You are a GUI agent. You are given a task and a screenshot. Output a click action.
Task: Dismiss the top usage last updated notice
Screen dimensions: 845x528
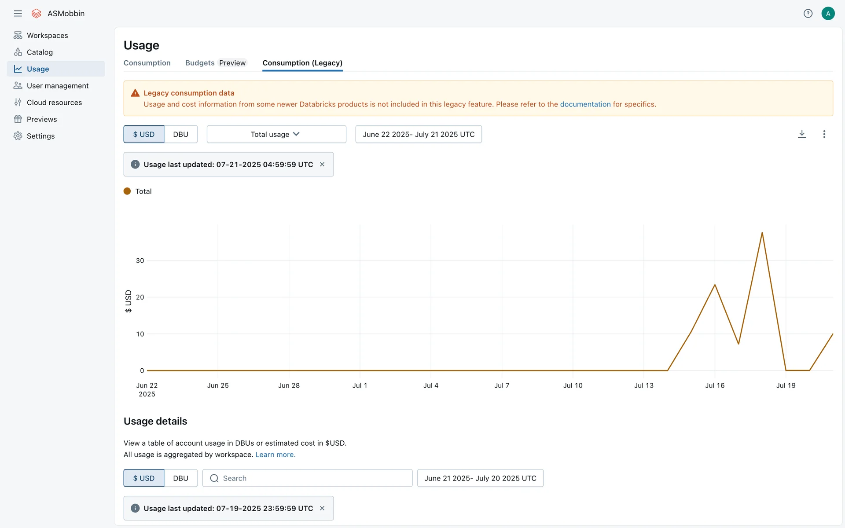(x=322, y=165)
